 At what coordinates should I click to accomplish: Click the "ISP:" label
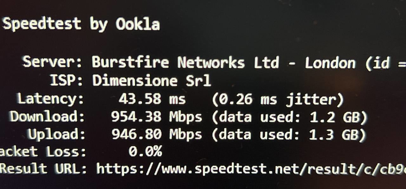point(67,81)
